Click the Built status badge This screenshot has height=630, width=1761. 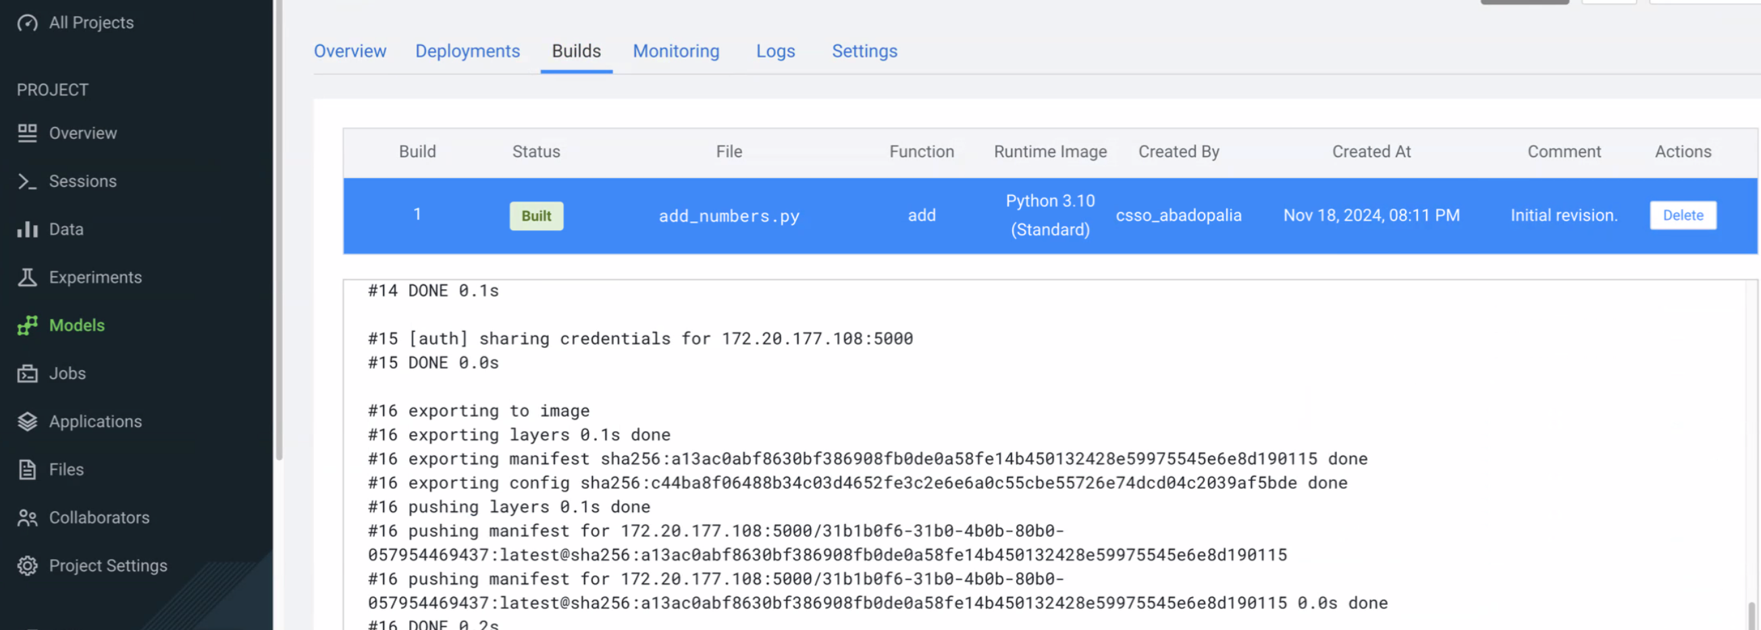point(536,215)
